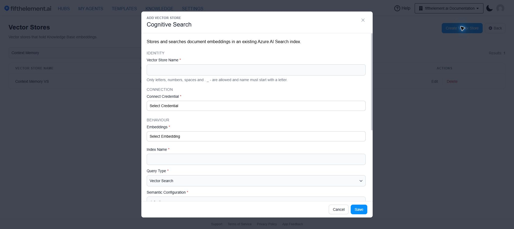Open the Terms of Service link
The width and height of the screenshot is (514, 229).
[240, 224]
